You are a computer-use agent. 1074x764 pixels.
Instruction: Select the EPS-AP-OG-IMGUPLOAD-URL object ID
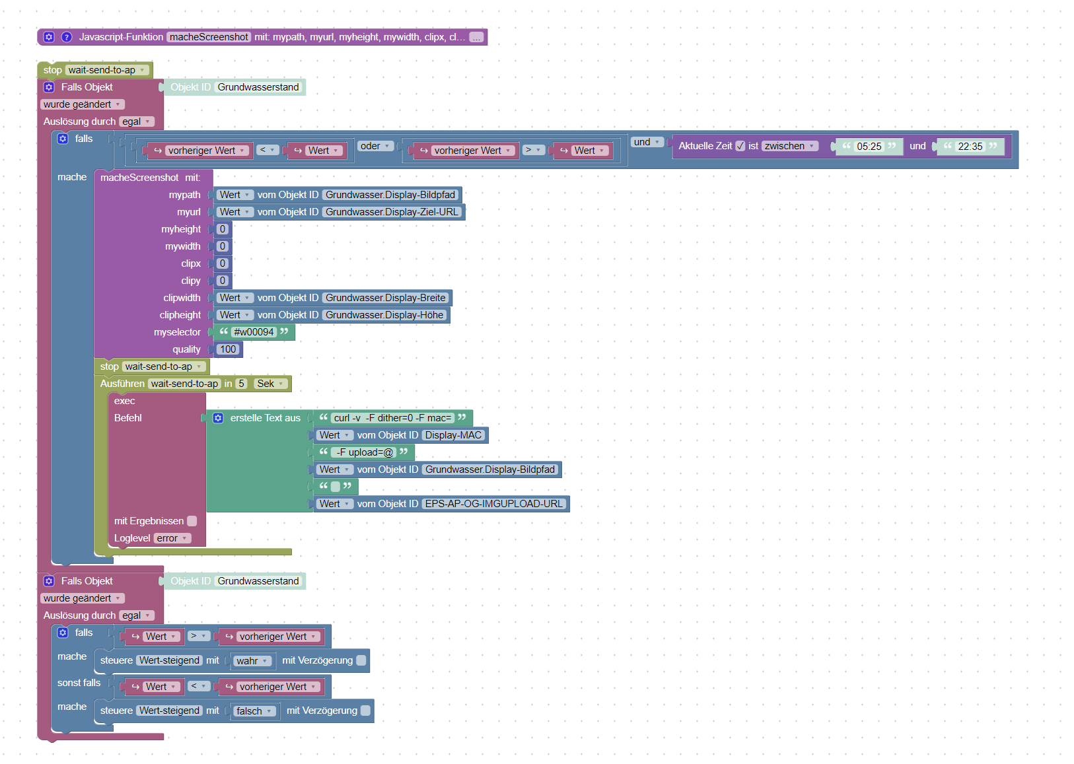[494, 504]
